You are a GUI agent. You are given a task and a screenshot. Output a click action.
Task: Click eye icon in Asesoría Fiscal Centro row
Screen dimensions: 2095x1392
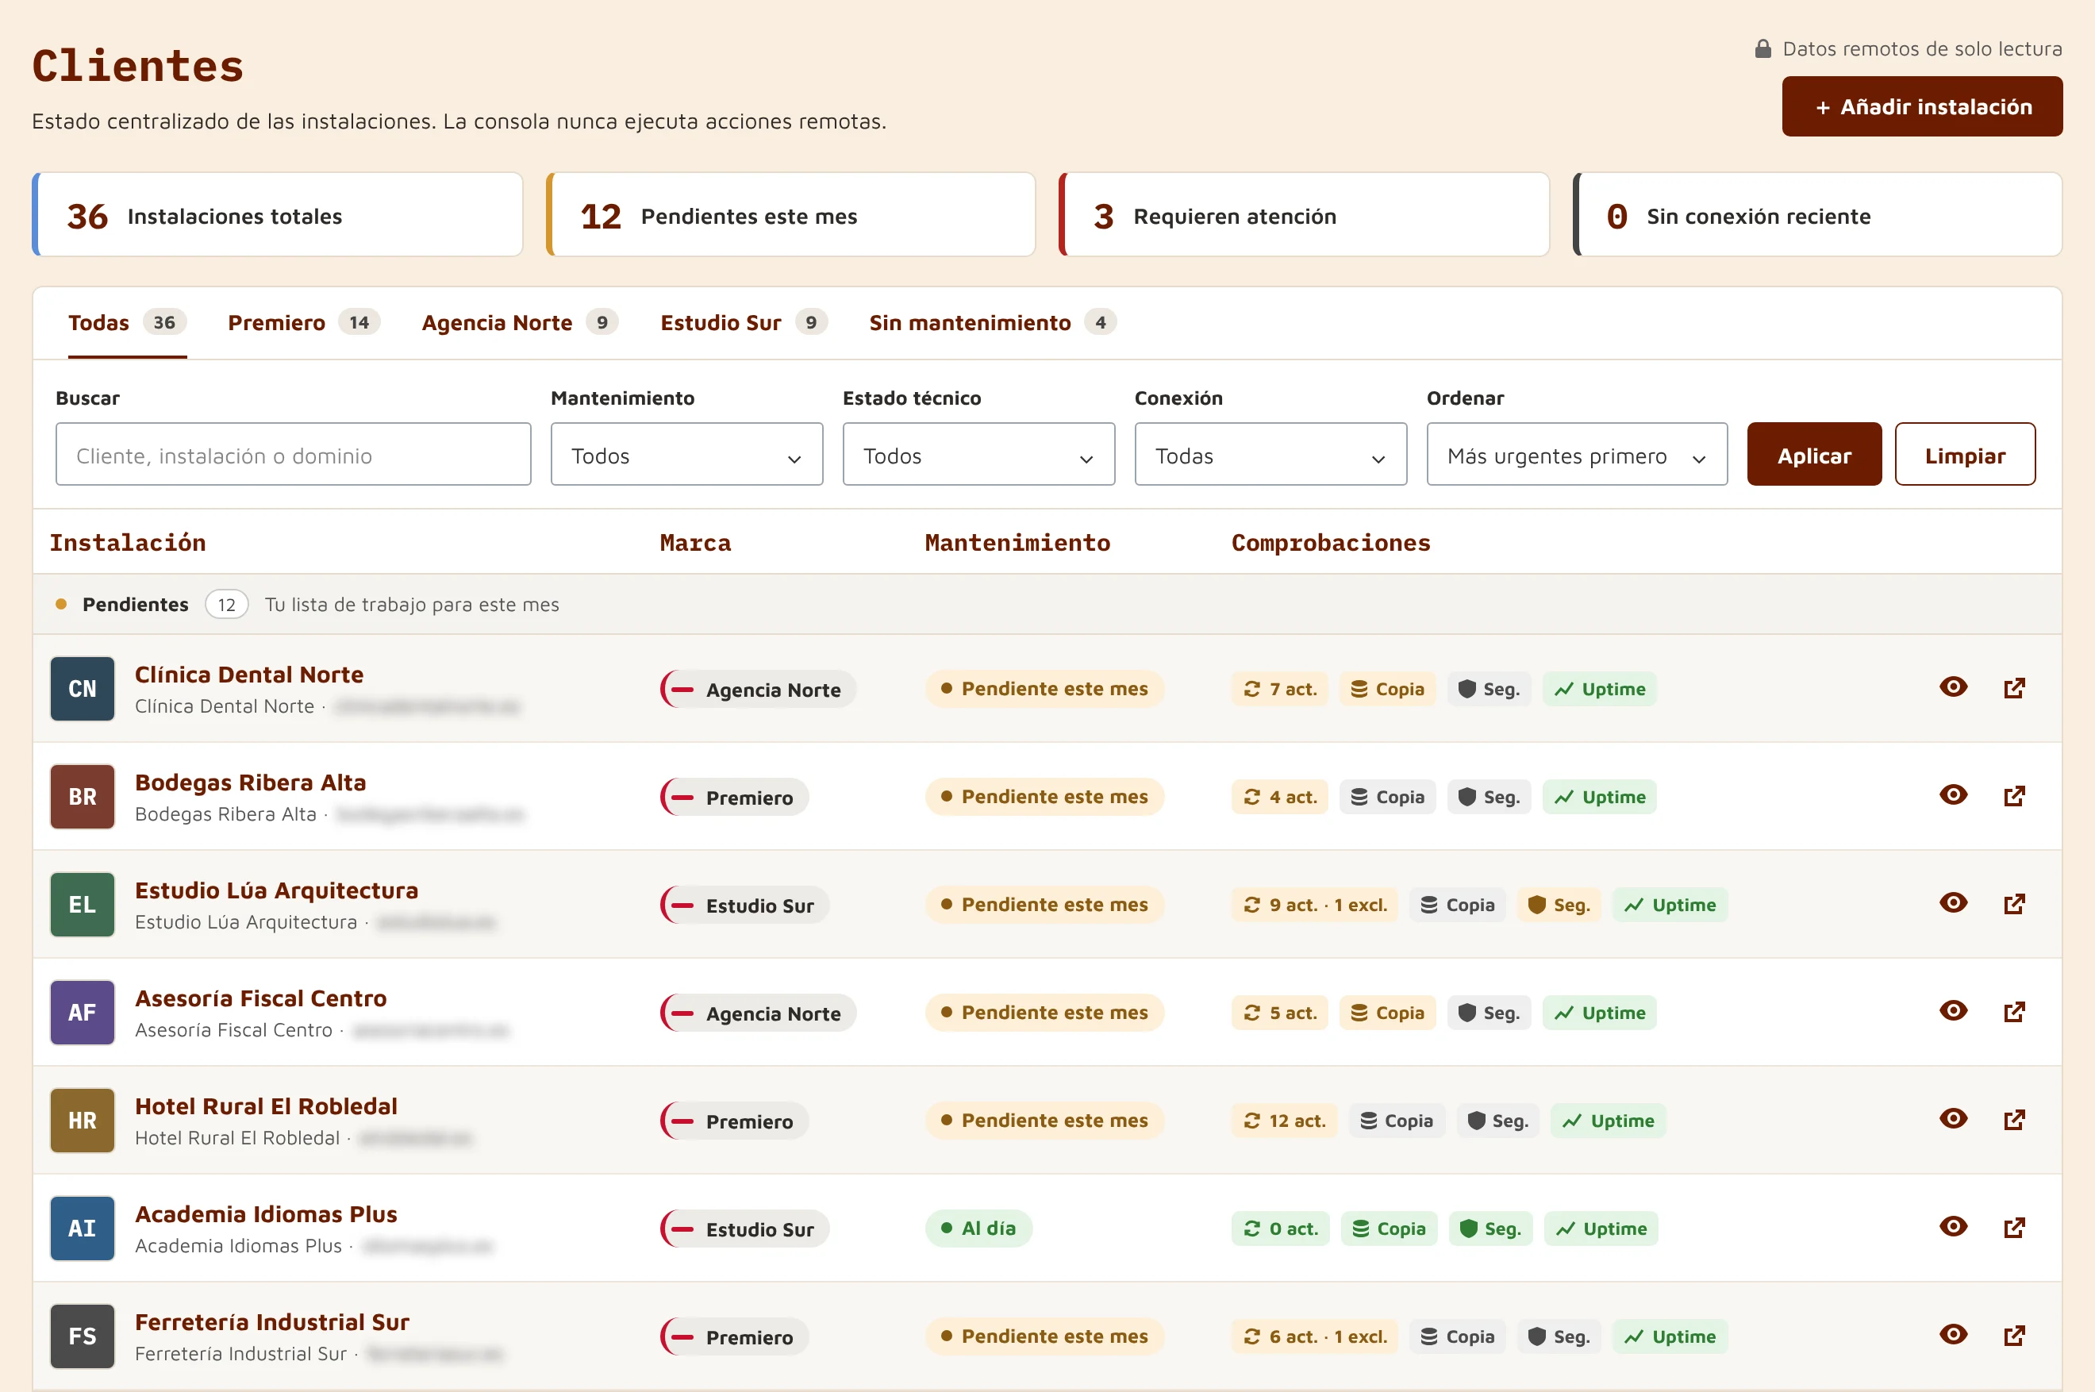point(1953,1010)
